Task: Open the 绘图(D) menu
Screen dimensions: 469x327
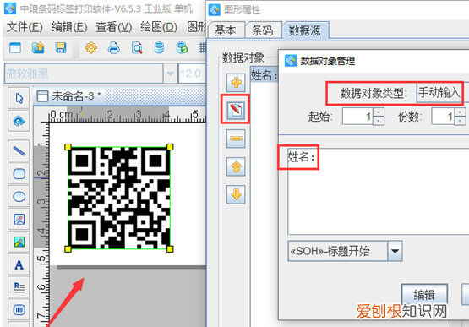Action: point(159,27)
